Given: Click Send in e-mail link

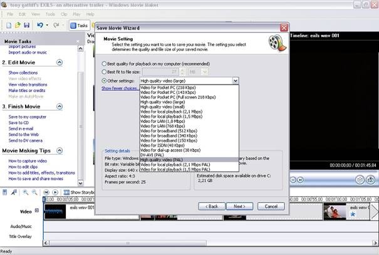Looking at the screenshot, I should (21, 128).
